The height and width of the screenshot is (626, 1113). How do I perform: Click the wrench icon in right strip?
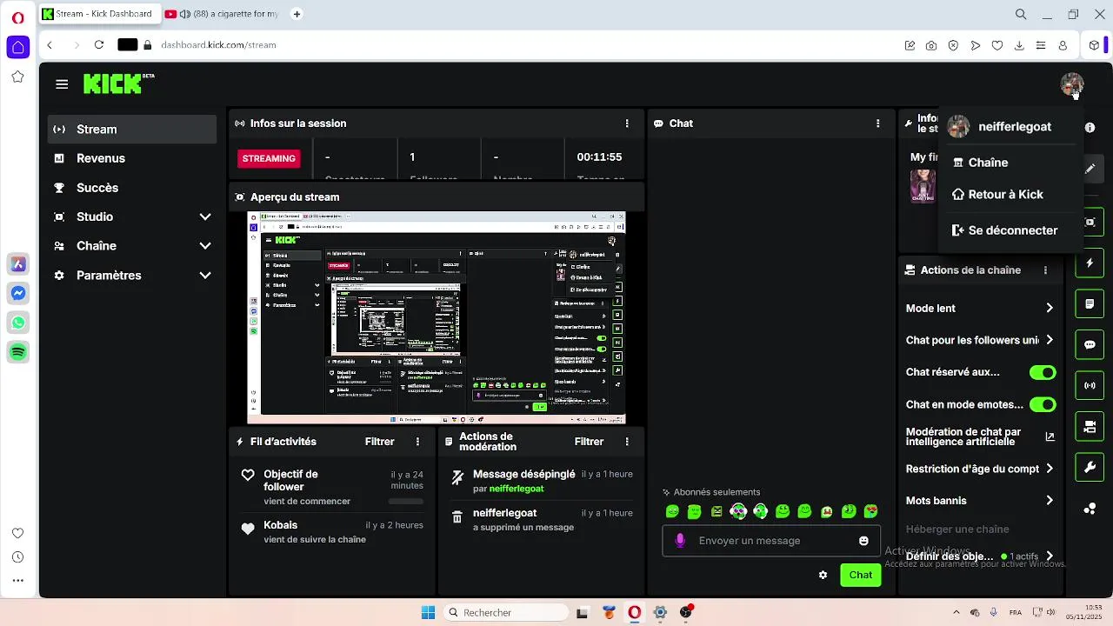coord(1090,468)
